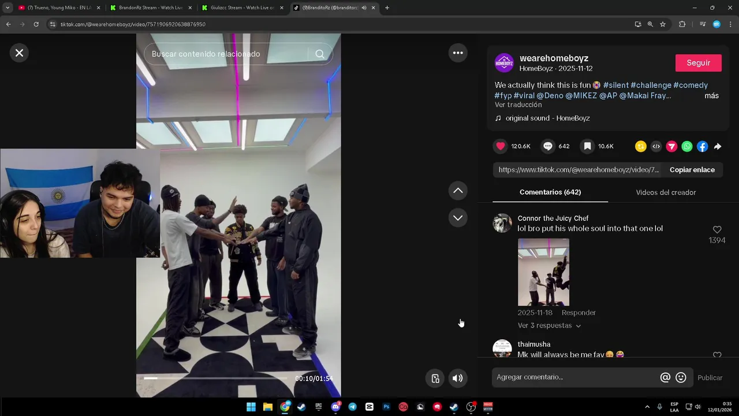Show hidden system tray icons

pyautogui.click(x=647, y=407)
